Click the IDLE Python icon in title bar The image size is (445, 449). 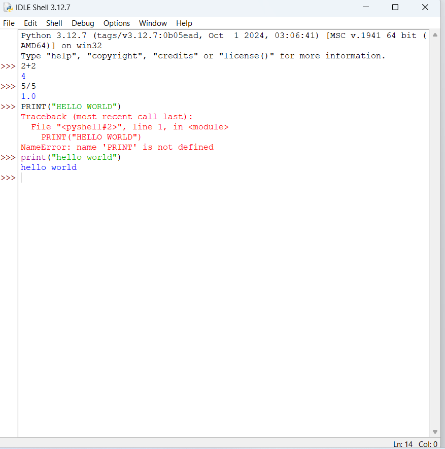[8, 7]
